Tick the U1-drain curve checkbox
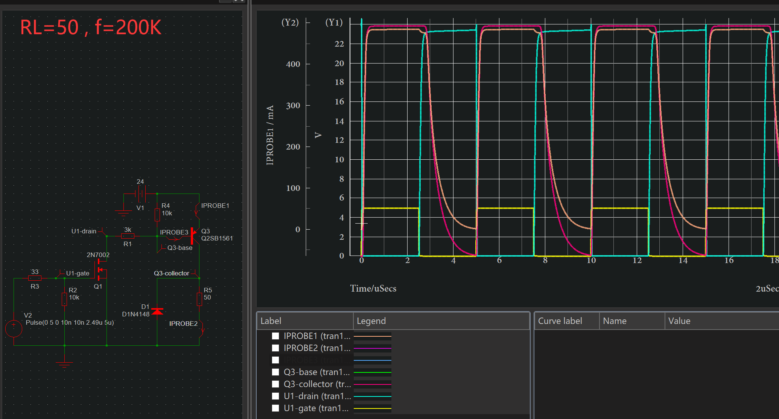The height and width of the screenshot is (419, 779). 275,396
